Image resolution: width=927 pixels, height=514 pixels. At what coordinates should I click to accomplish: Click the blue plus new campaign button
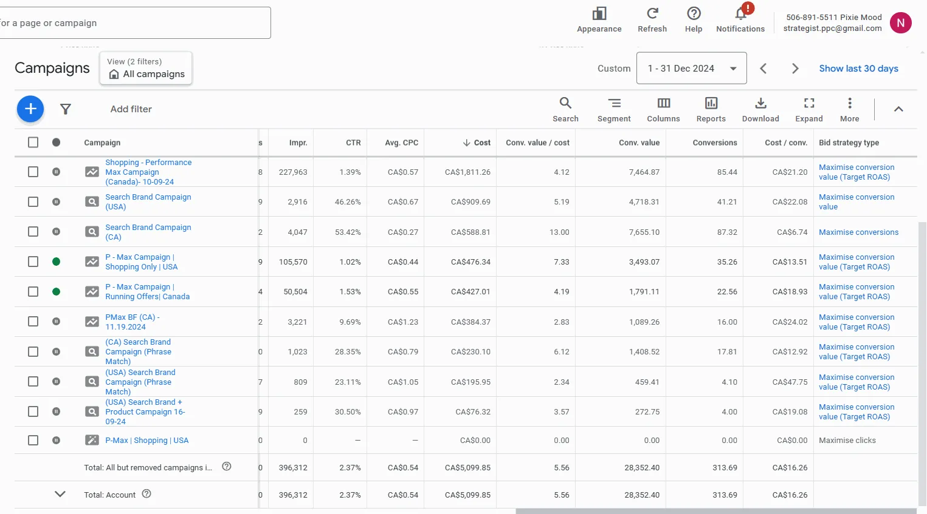click(30, 109)
